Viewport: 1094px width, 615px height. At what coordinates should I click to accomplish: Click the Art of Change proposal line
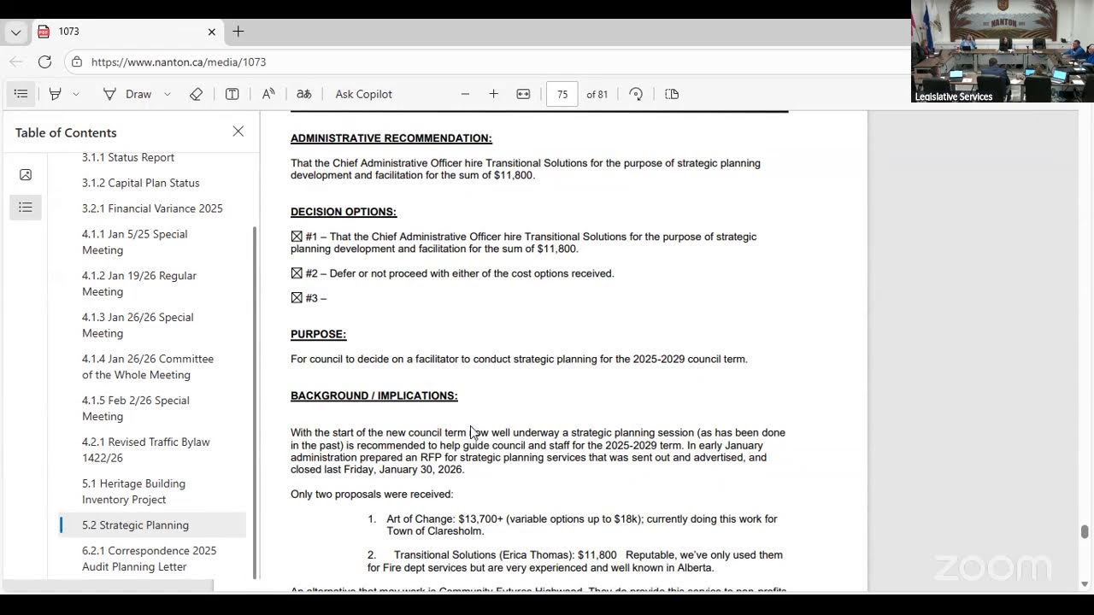(573, 524)
